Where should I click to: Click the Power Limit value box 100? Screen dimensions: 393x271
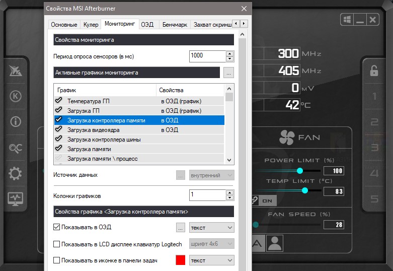[334, 171]
